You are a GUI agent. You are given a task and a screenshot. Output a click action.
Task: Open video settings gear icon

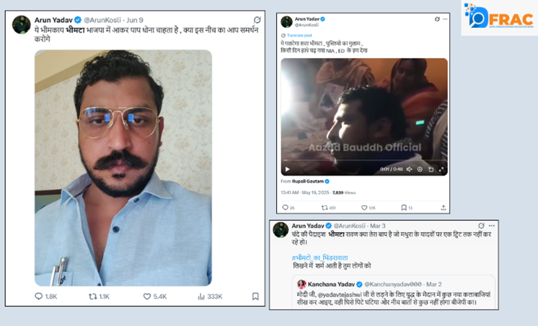(420, 169)
